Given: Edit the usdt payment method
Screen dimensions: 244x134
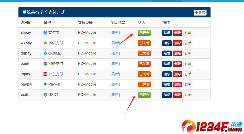Looking at the screenshot, I should tap(167, 95).
